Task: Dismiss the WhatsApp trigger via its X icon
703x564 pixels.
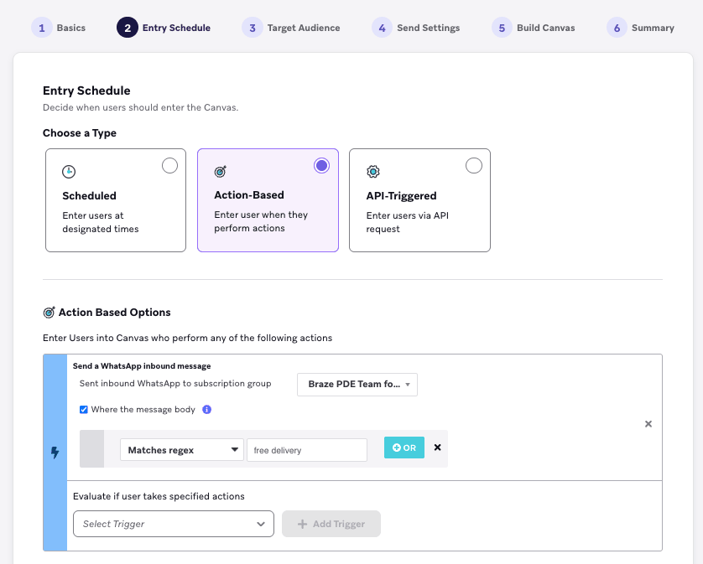Action: pyautogui.click(x=648, y=424)
